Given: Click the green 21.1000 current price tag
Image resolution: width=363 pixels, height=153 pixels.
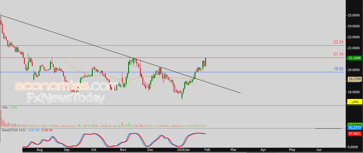Looking at the screenshot, I should click(x=354, y=58).
